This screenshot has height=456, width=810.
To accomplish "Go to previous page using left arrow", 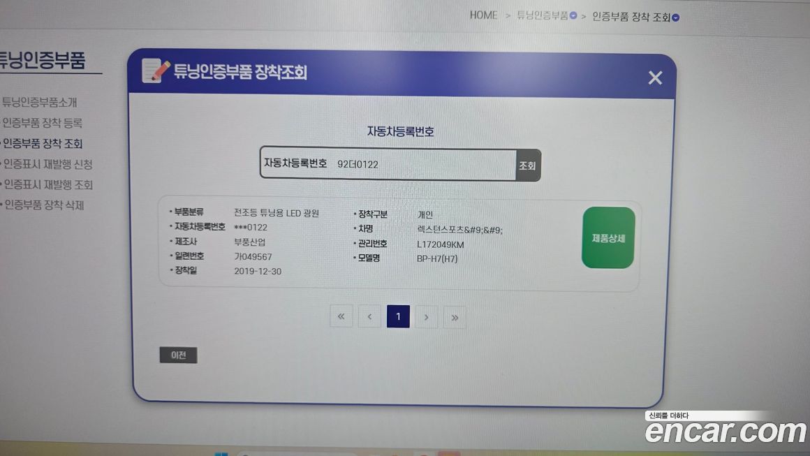I will click(x=369, y=317).
